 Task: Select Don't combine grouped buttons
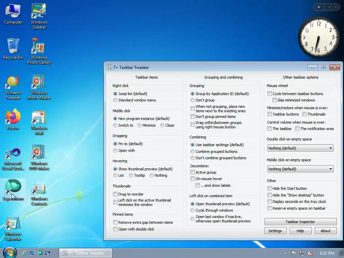pos(218,158)
